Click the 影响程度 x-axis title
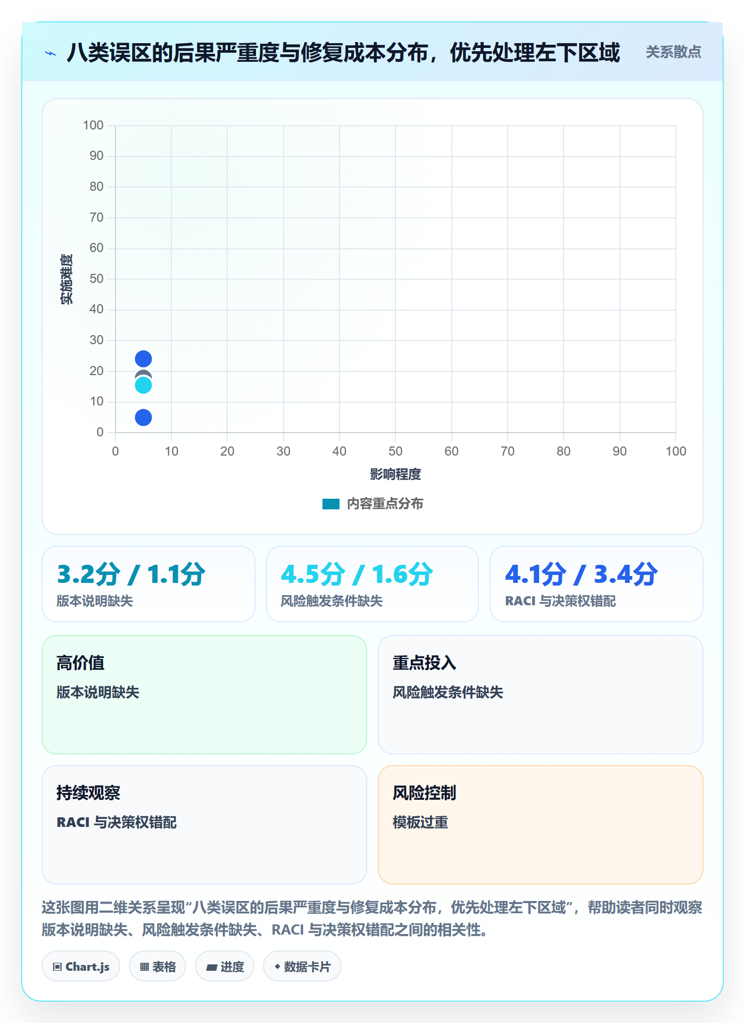The width and height of the screenshot is (745, 1023). [395, 474]
